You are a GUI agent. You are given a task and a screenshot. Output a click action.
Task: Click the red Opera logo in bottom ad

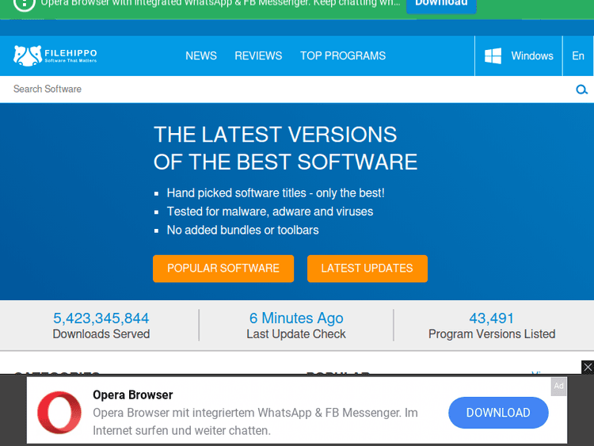coord(59,413)
